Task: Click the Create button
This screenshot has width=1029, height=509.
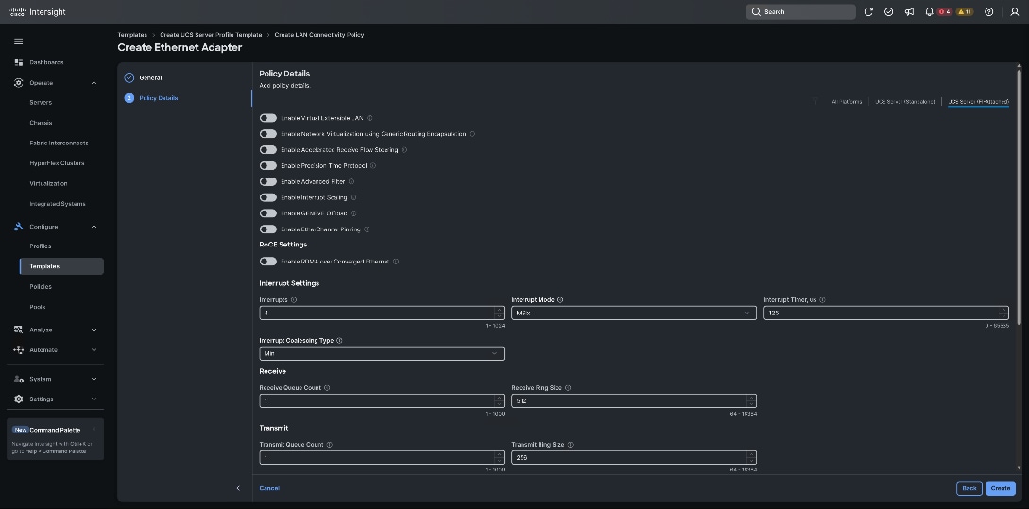Action: click(x=1000, y=488)
